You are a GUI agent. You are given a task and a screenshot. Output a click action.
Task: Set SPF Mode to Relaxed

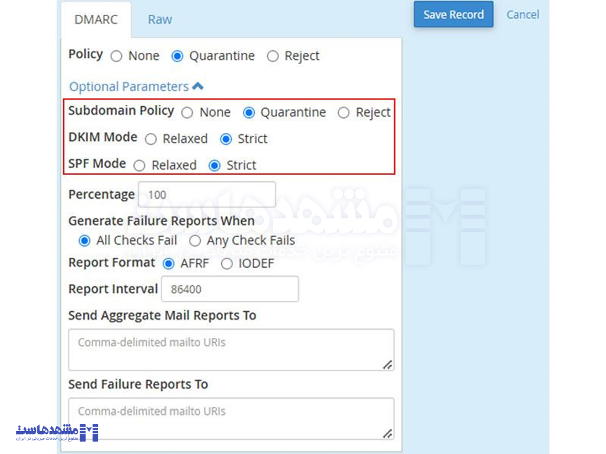(x=140, y=166)
